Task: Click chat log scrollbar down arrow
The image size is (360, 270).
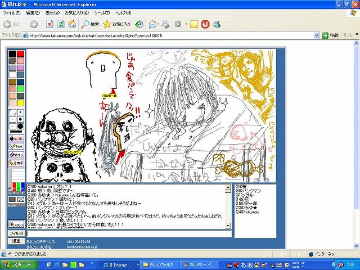Action: (228, 226)
